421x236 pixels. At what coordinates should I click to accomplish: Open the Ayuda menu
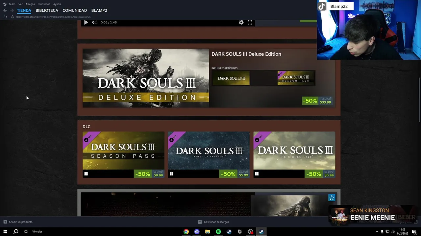click(x=57, y=4)
